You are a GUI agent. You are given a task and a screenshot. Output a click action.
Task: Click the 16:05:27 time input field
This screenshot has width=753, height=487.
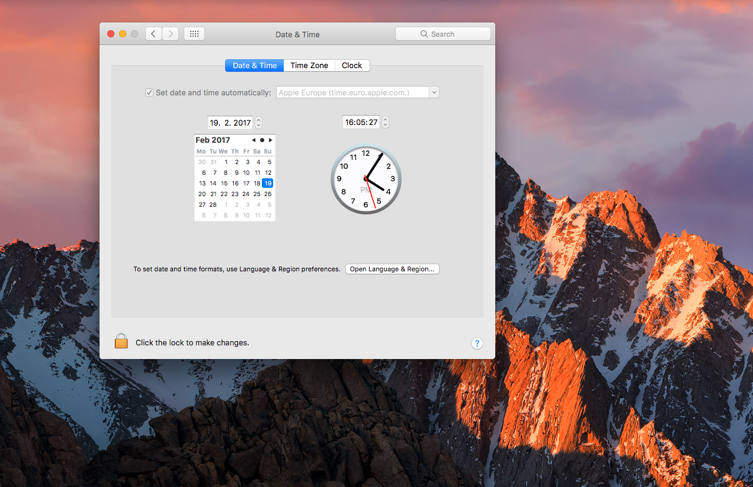[x=361, y=122]
